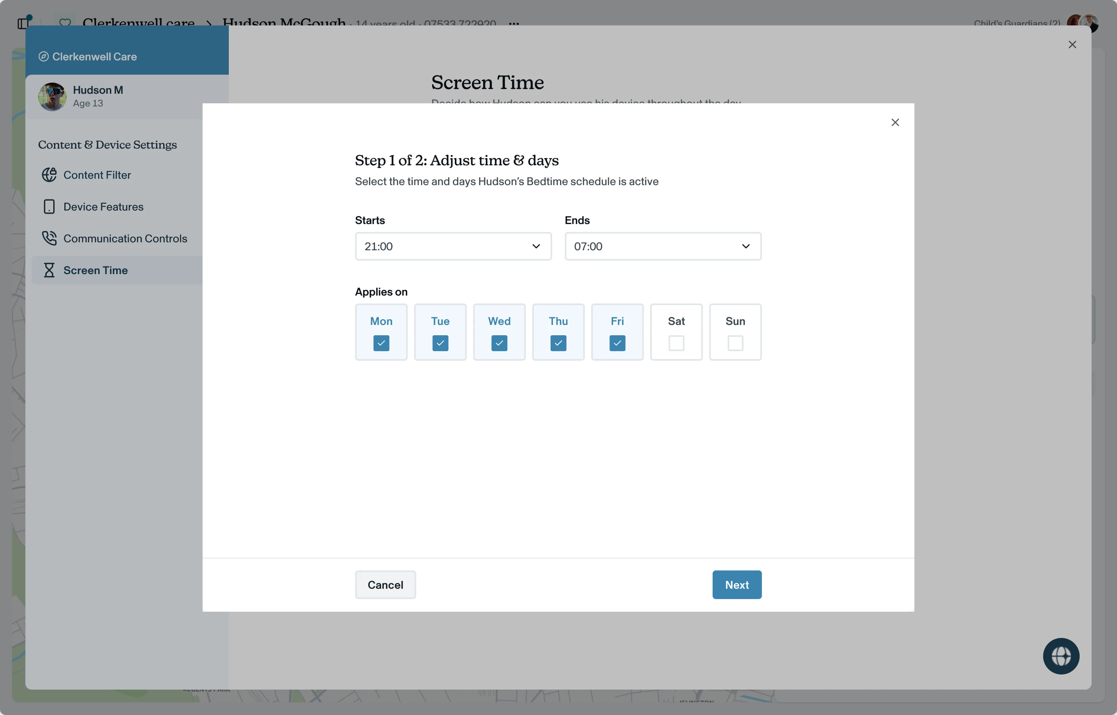Open Communication Controls settings

click(117, 238)
